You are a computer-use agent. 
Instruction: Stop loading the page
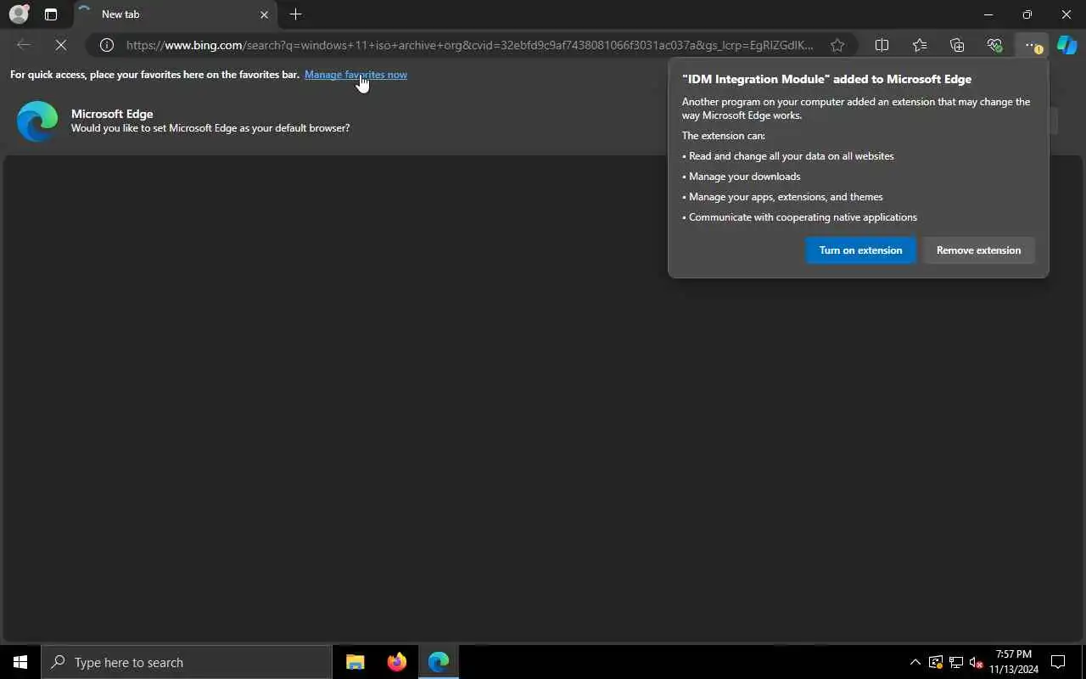[61, 45]
